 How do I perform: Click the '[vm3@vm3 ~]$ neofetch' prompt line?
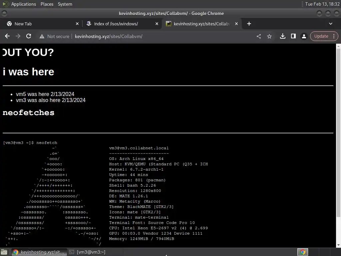point(30,143)
